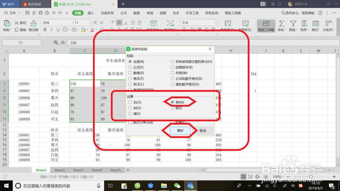Image resolution: width=340 pixels, height=191 pixels.
Task: Open the 文件 menu dropdown
Action: pos(12,13)
